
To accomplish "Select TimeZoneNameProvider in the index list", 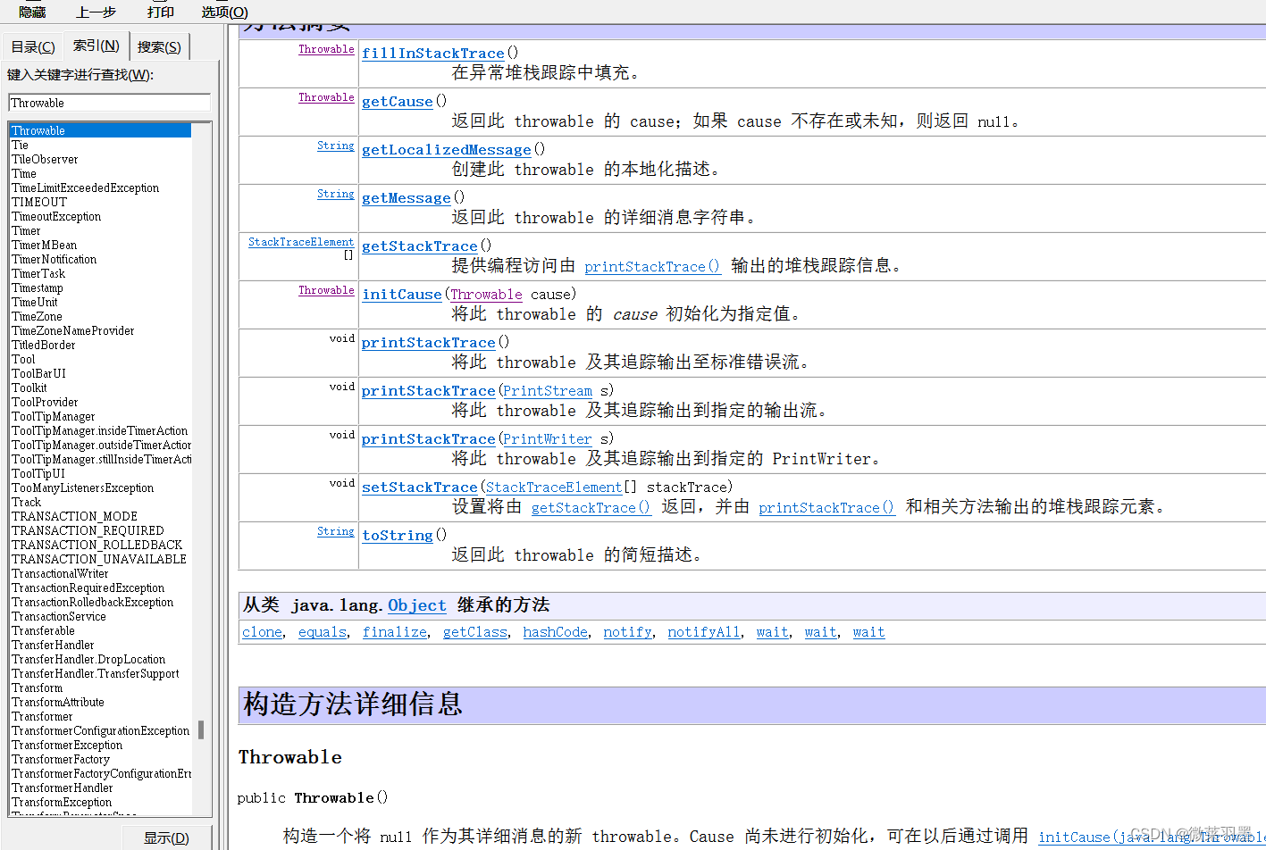I will [x=72, y=330].
